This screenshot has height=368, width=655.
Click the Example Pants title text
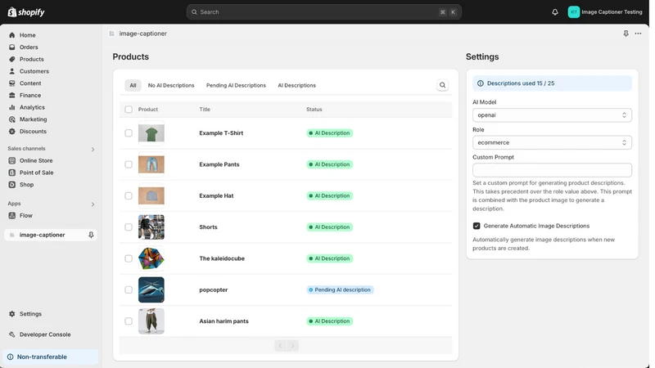[x=219, y=164]
